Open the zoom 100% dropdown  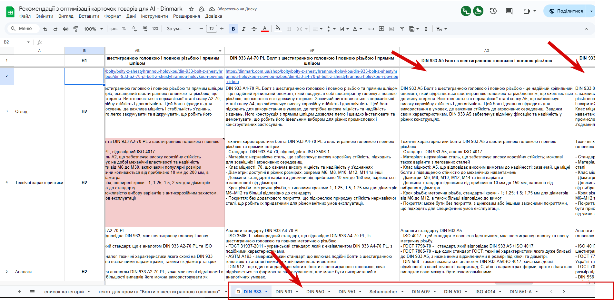coord(93,29)
